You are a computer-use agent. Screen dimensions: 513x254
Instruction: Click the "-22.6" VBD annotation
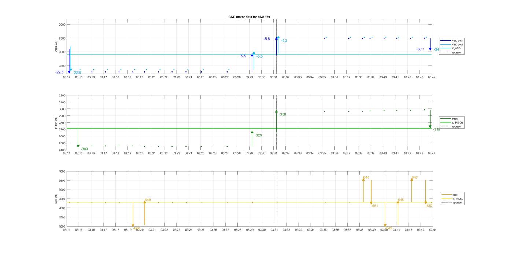59,72
